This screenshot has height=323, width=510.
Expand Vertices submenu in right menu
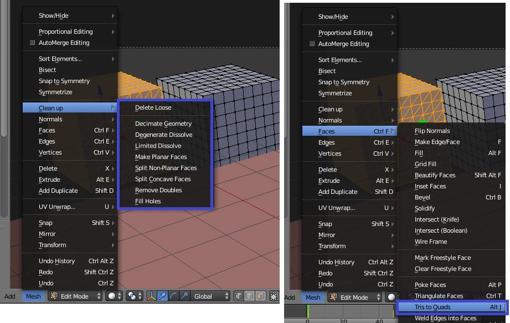pos(349,153)
